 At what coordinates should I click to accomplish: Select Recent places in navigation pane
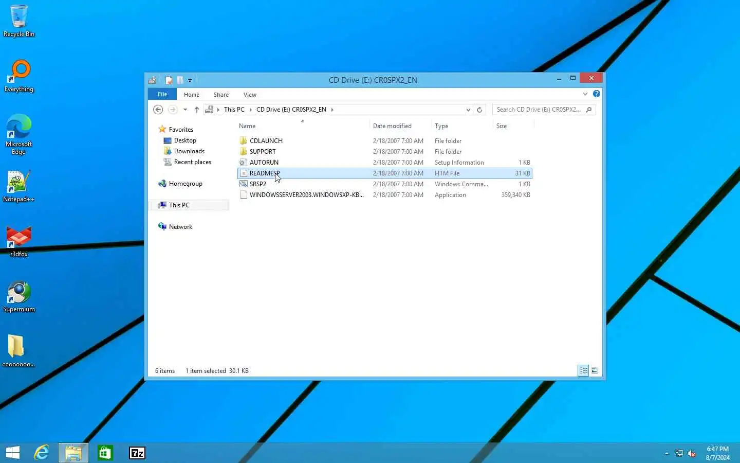point(192,162)
